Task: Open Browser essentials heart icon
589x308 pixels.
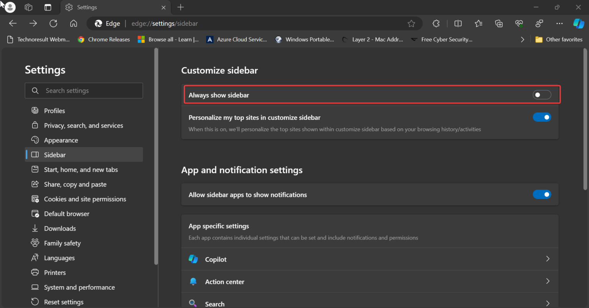Action: [x=519, y=23]
